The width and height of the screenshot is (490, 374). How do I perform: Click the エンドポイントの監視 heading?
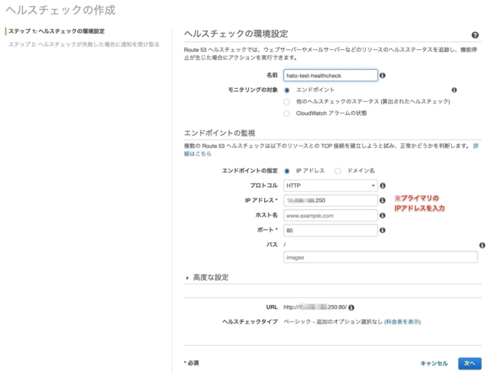(220, 133)
